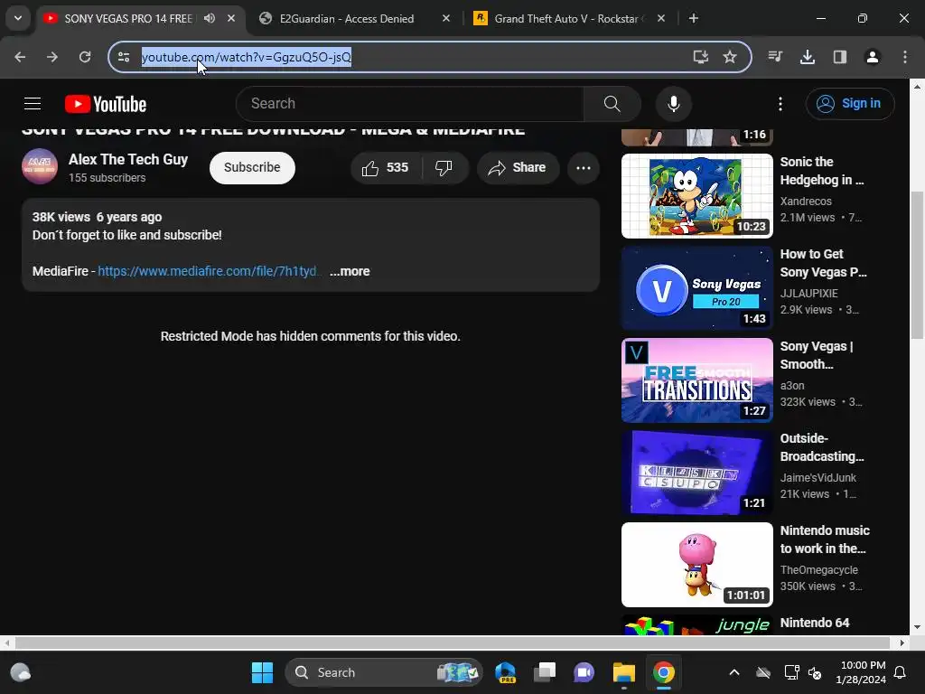Open Alex The Tech Guy channel avatar

click(x=40, y=166)
